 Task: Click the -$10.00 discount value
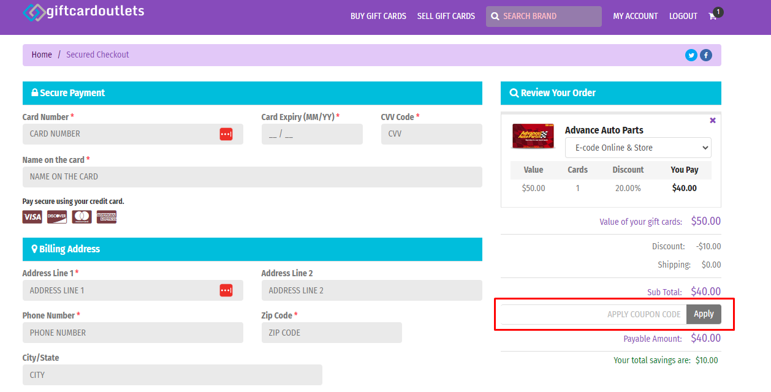tap(708, 246)
